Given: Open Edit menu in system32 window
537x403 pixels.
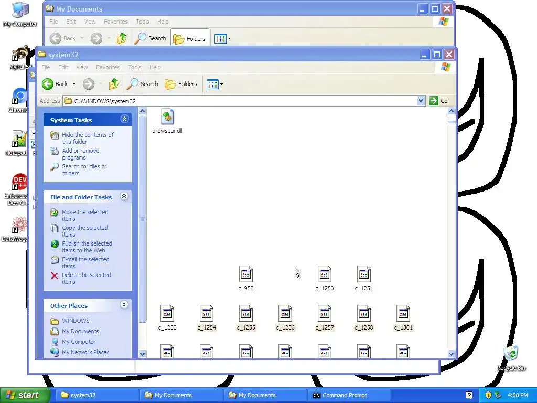Looking at the screenshot, I should pyautogui.click(x=63, y=67).
